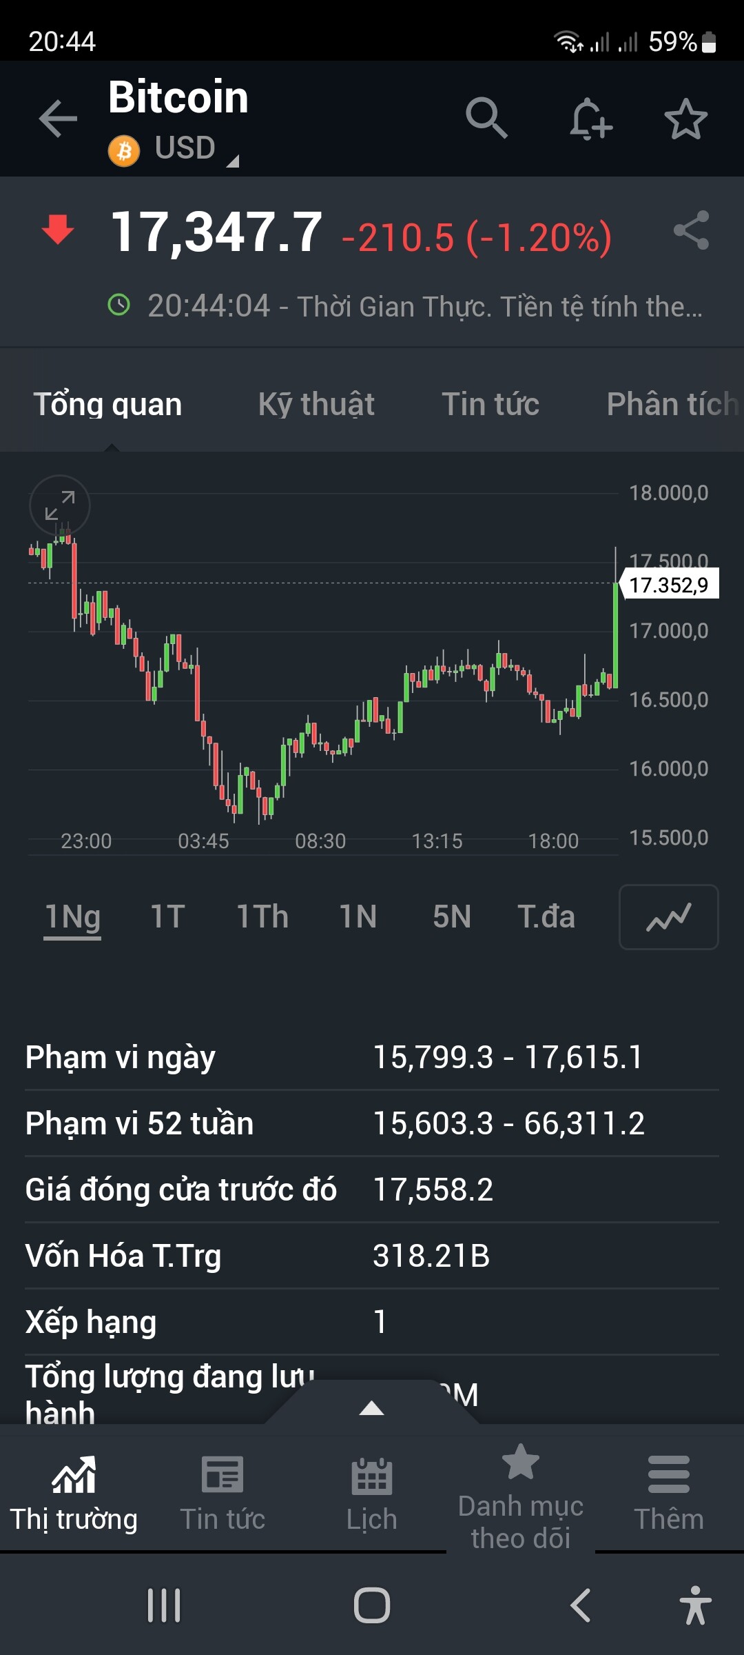
Task: Select the 1T chart timeframe
Action: click(x=167, y=917)
